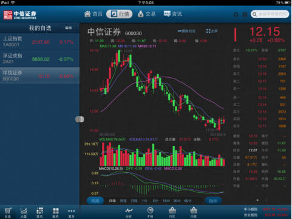Viewport: 292px width, 219px height.
Task: Focus the stock code search field
Action: [x=270, y=14]
